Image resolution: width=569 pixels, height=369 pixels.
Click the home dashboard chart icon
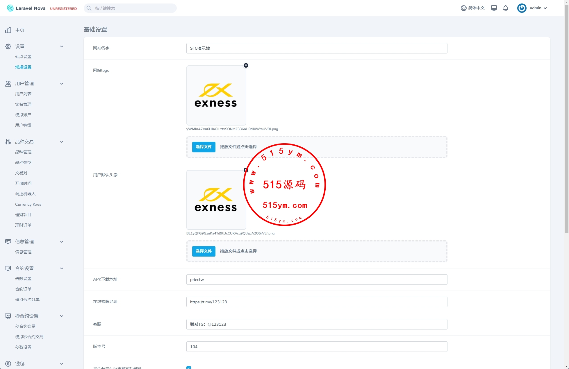[x=8, y=30]
